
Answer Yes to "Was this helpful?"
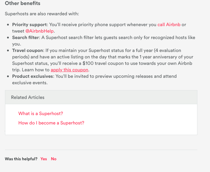(44, 159)
